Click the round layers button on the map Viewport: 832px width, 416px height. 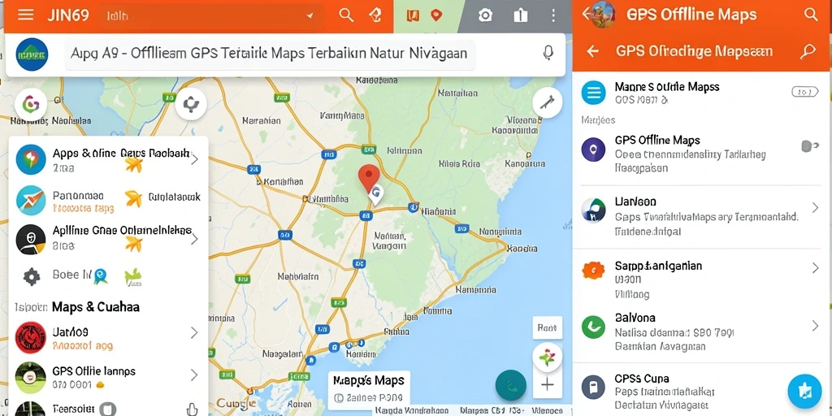(x=190, y=104)
